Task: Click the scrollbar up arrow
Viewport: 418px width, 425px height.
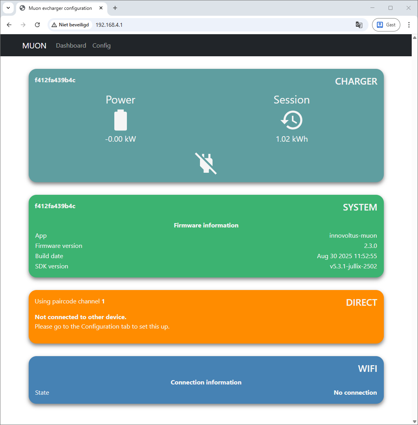Action: 414,37
